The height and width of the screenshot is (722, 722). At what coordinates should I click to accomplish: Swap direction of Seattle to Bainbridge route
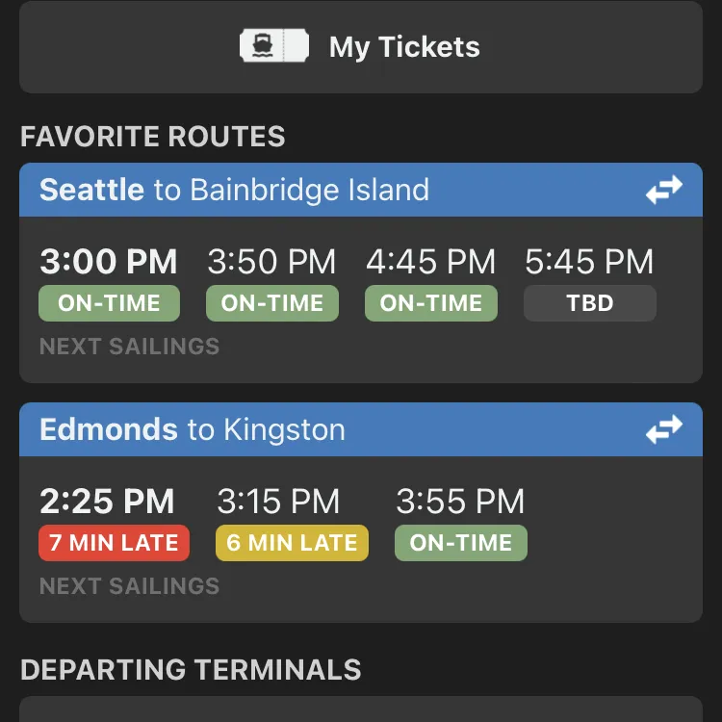coord(664,190)
